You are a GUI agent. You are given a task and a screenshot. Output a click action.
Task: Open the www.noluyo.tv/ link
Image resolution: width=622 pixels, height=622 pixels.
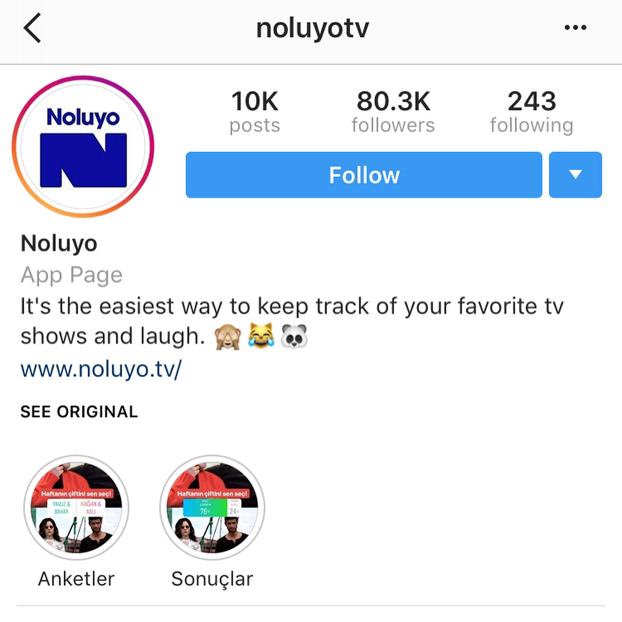coord(101,369)
